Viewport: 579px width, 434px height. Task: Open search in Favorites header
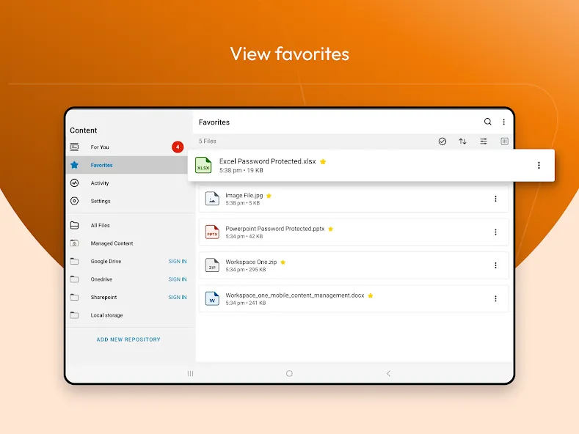487,122
